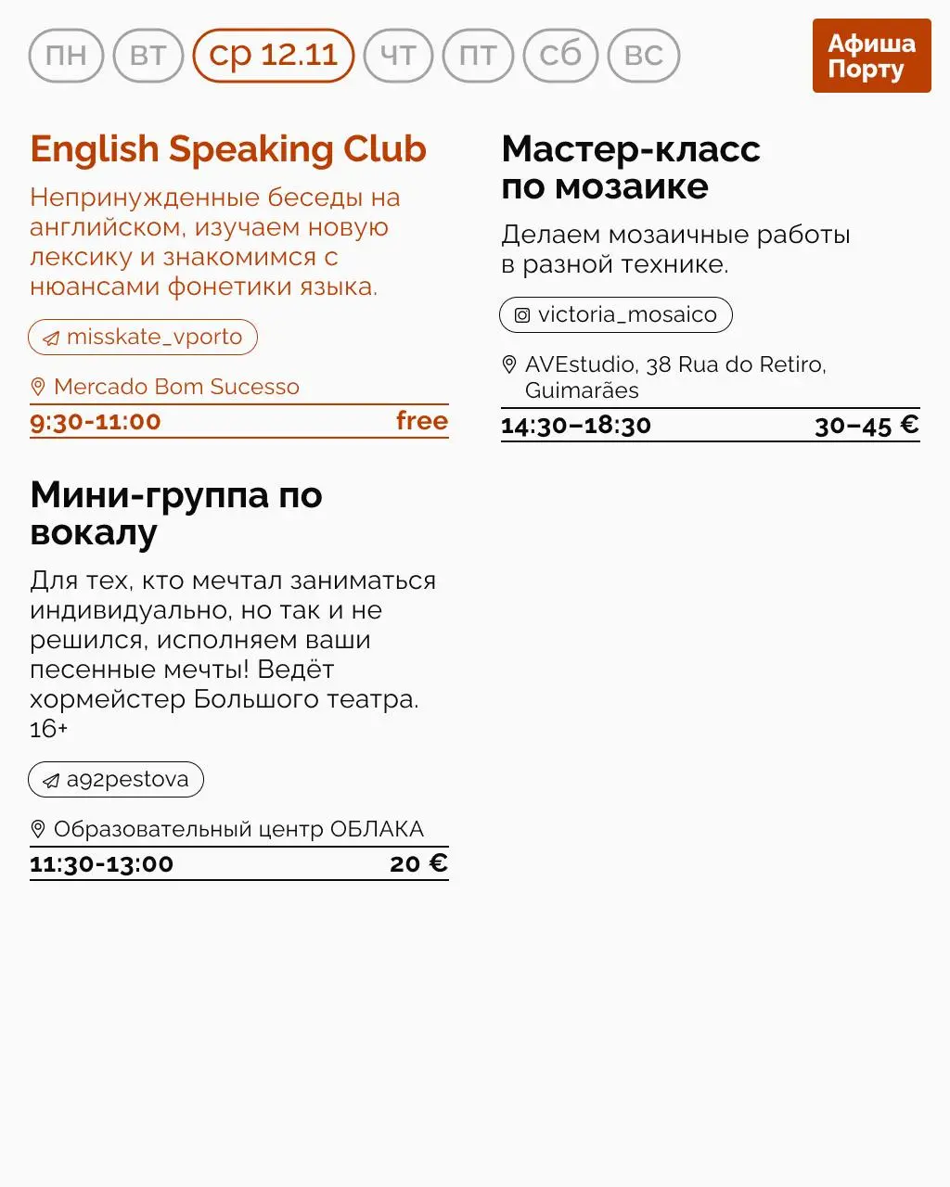Click the Афиша Порту button
Image resolution: width=950 pixels, height=1187 pixels.
pyautogui.click(x=871, y=56)
